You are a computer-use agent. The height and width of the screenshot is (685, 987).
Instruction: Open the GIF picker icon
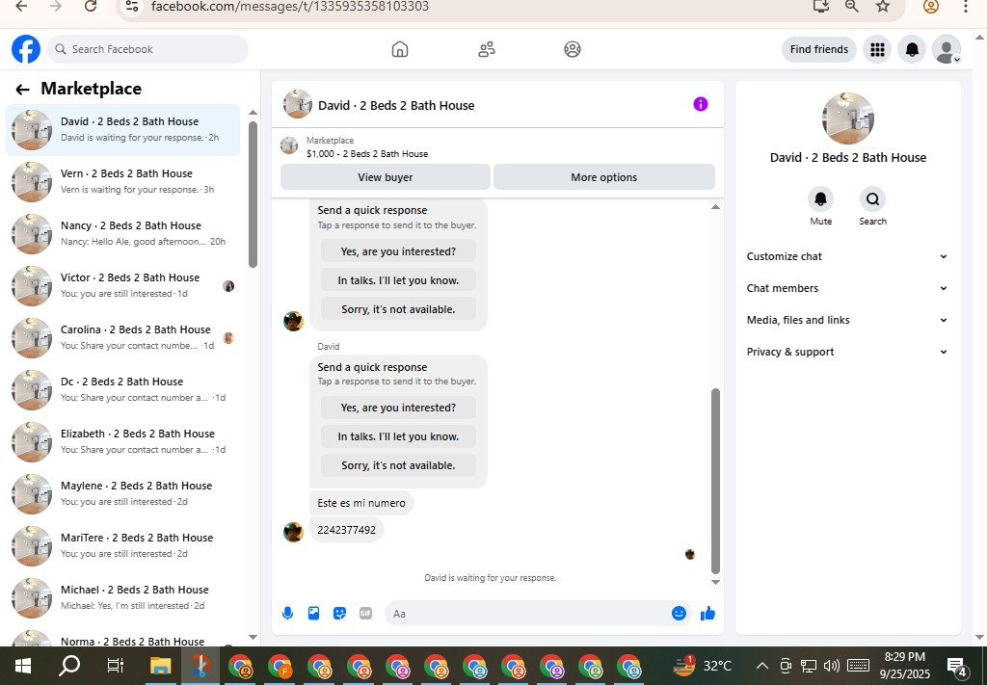coord(365,614)
